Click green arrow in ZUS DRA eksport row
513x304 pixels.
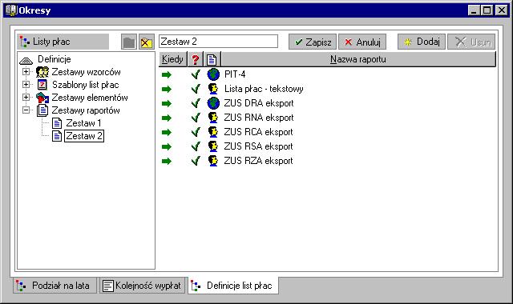click(167, 103)
